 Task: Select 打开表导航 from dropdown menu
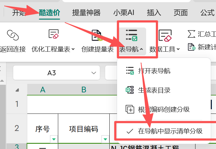[x=154, y=71]
